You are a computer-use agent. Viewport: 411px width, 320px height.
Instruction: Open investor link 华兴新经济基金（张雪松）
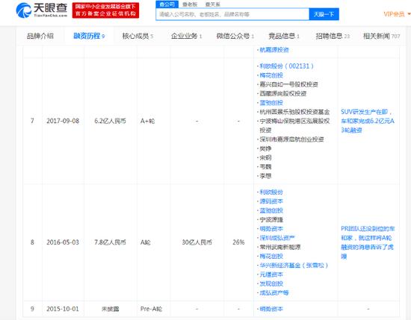click(294, 266)
